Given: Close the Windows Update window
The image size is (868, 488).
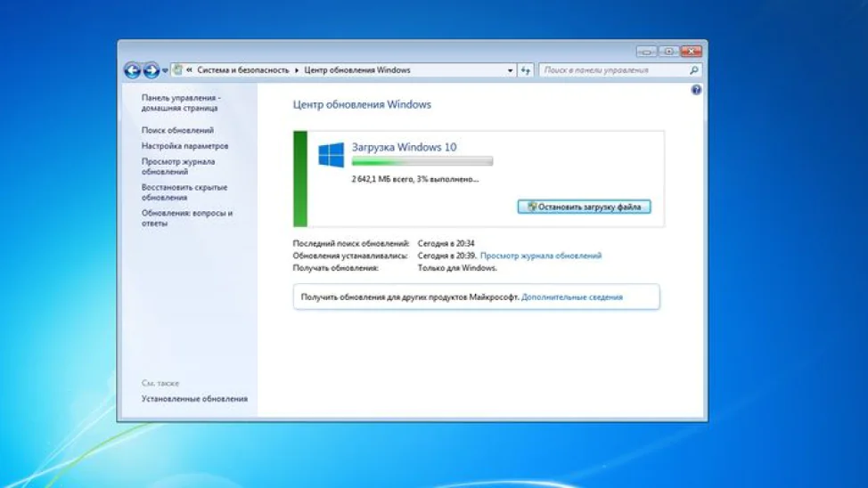Looking at the screenshot, I should point(691,52).
